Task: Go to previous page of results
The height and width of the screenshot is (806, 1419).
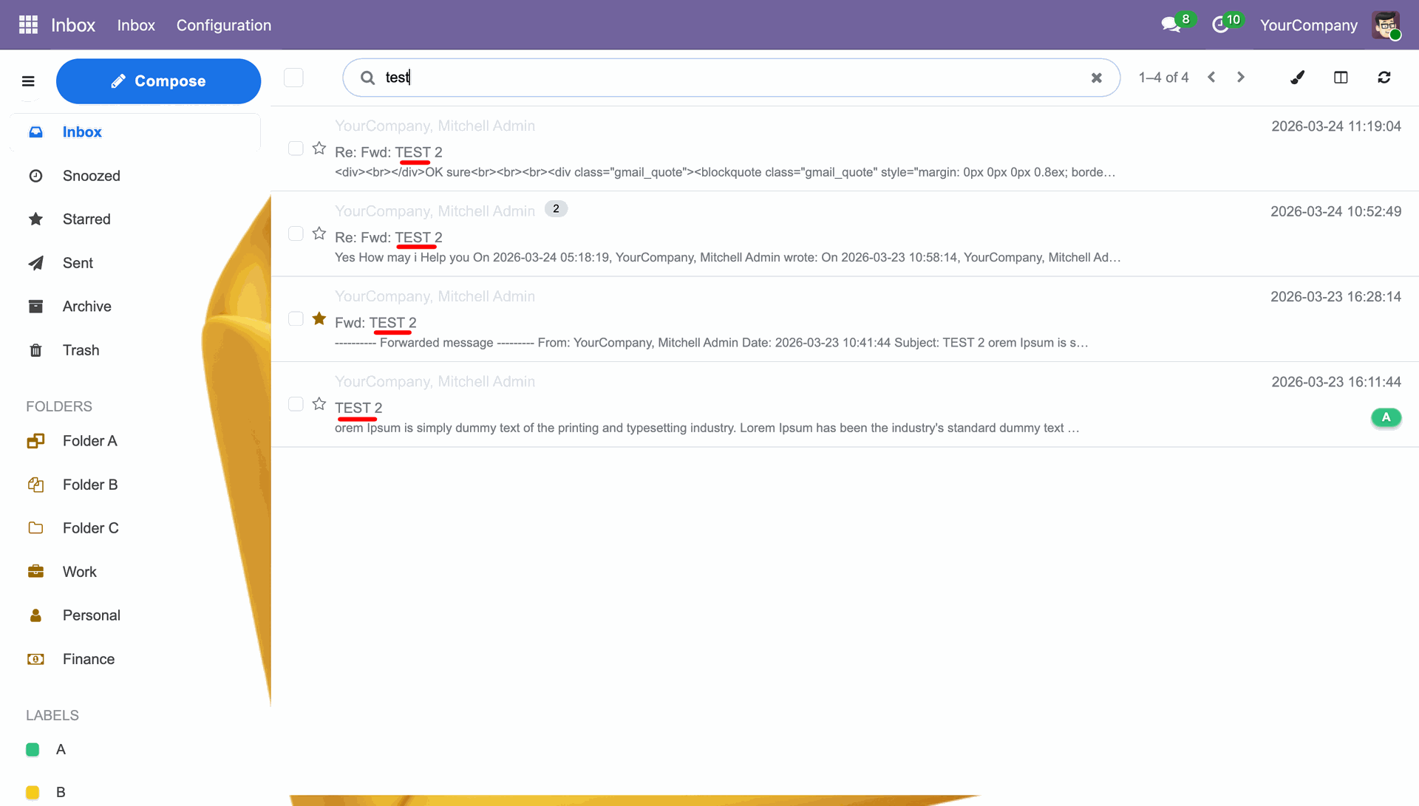Action: [1211, 78]
